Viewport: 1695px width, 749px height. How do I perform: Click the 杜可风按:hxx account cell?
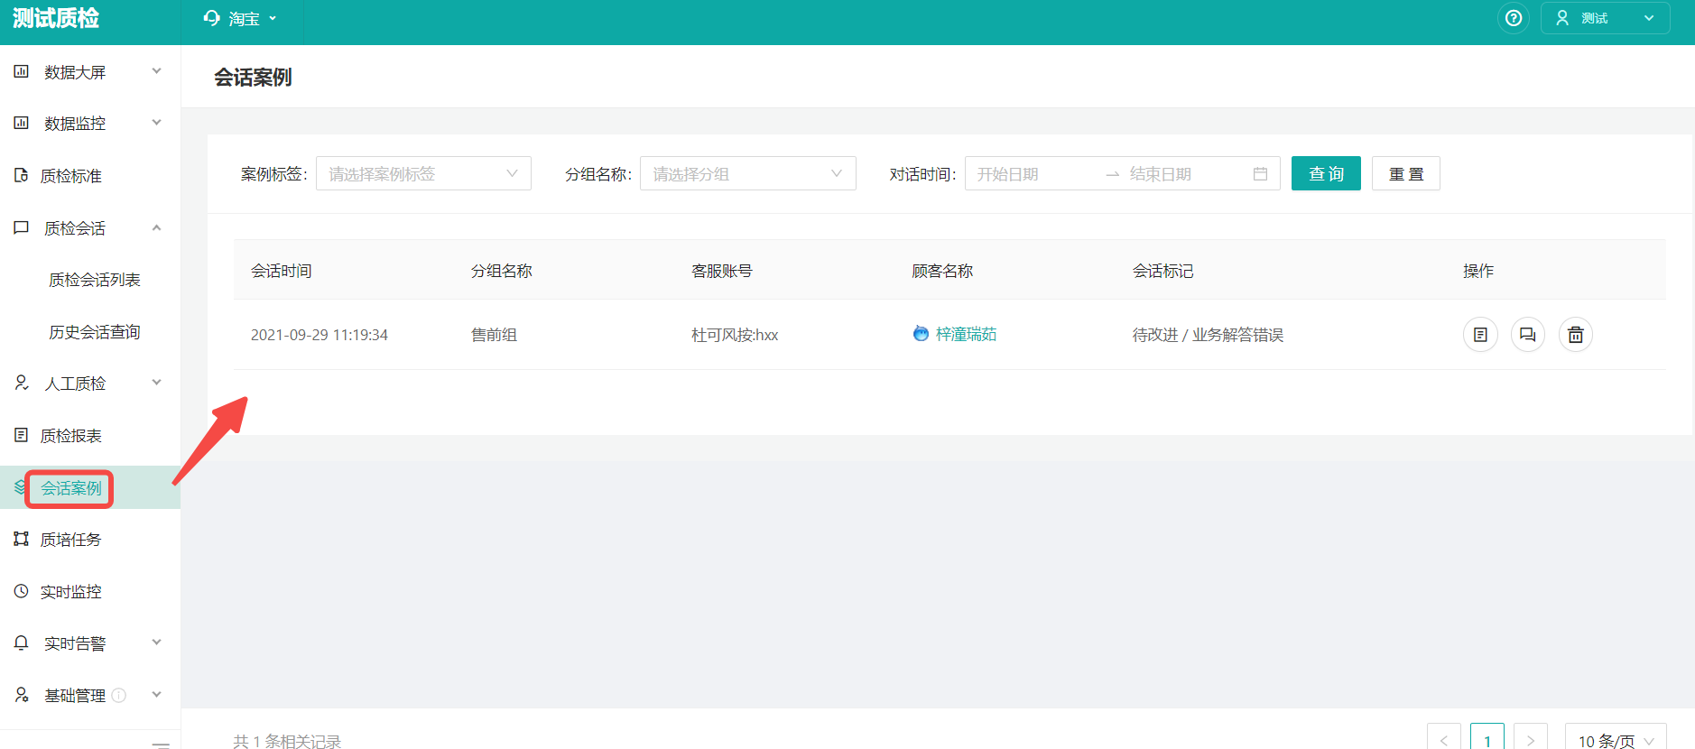(735, 335)
